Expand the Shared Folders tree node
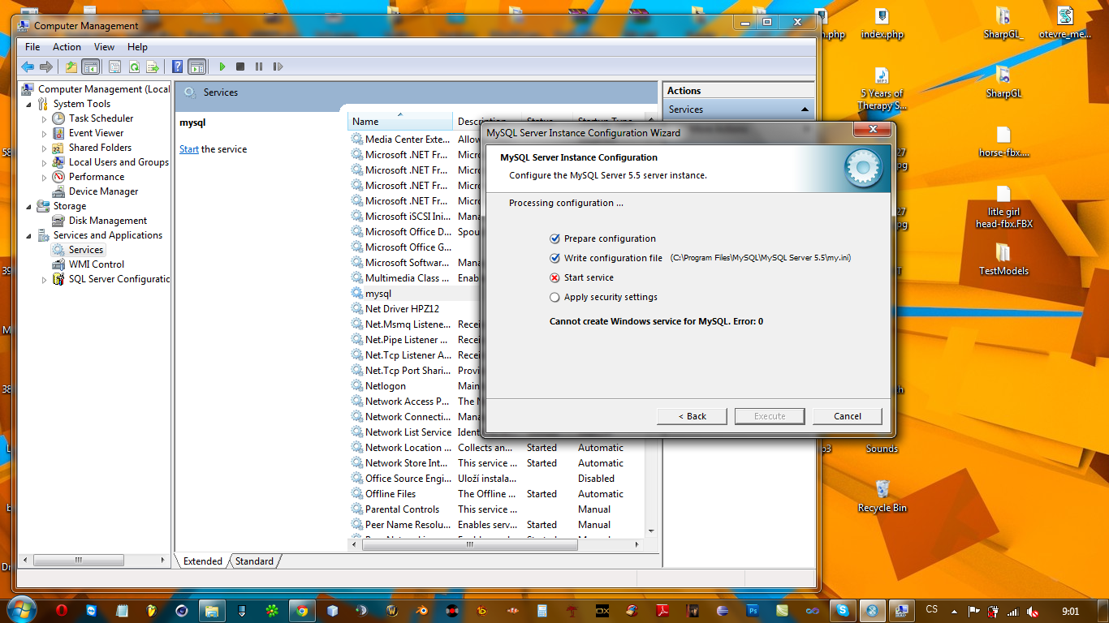This screenshot has width=1109, height=623. (x=45, y=148)
